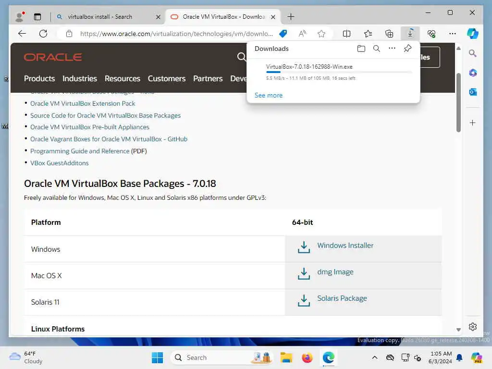This screenshot has width=492, height=369.
Task: Open the Edge profile icon
Action: coord(20,17)
